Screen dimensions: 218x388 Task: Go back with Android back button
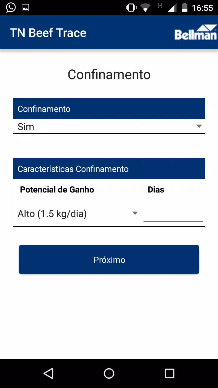click(48, 373)
